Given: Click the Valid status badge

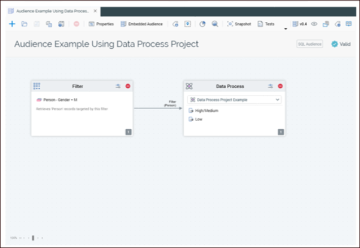Looking at the screenshot, I should tap(341, 44).
